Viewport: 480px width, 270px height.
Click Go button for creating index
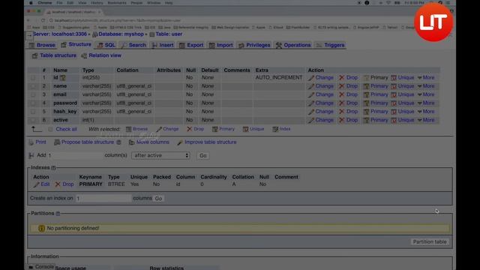tap(158, 198)
